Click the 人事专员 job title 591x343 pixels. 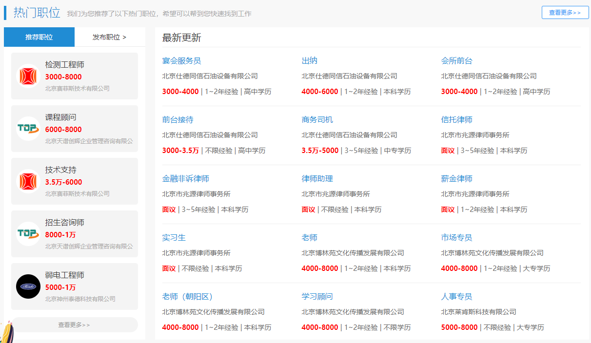pos(456,297)
